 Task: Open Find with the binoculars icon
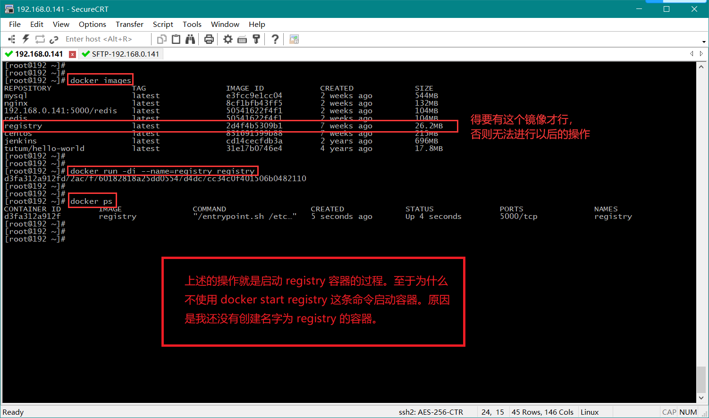(190, 39)
